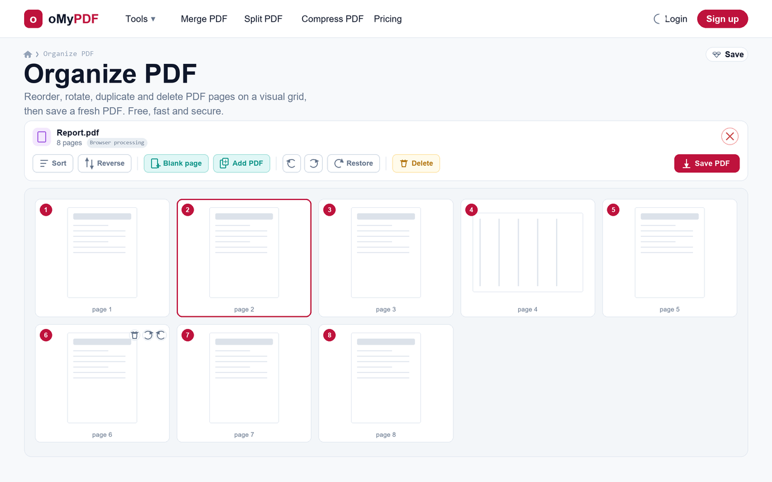Click the rotate right toolbar icon
The width and height of the screenshot is (772, 482).
314,163
